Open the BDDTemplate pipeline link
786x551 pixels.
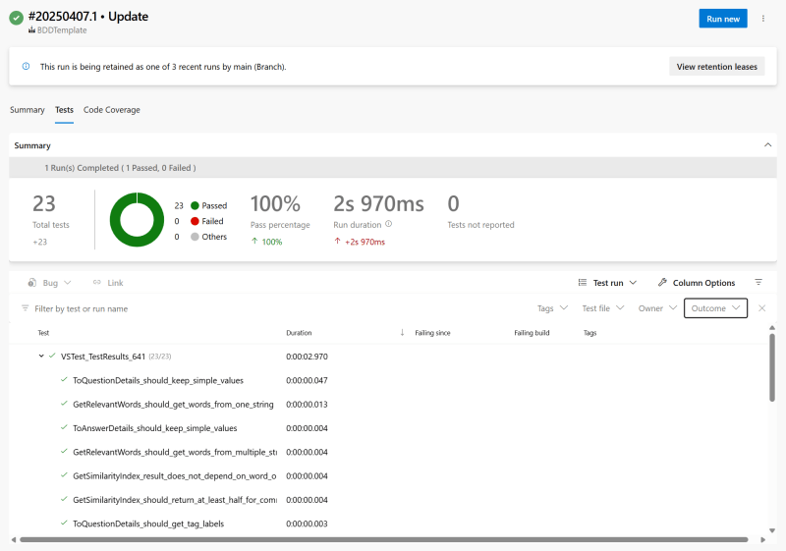coord(62,30)
